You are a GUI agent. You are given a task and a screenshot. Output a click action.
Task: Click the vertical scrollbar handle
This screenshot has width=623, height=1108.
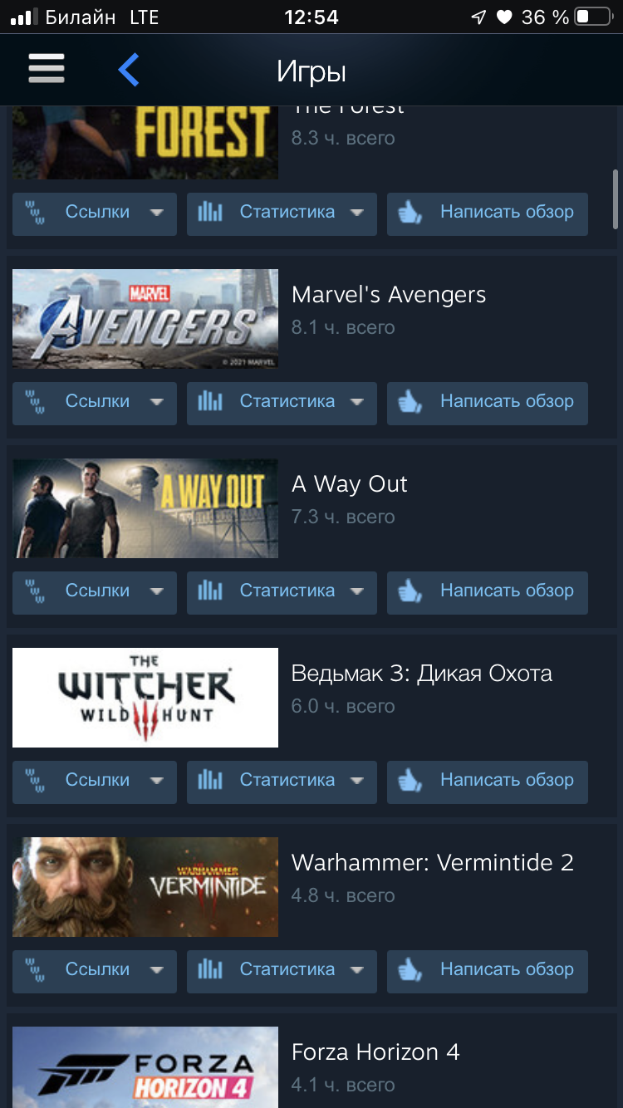coord(616,199)
